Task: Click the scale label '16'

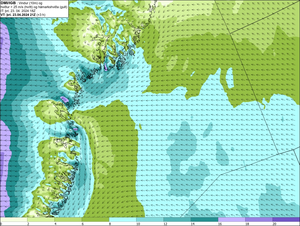Action: [220, 224]
